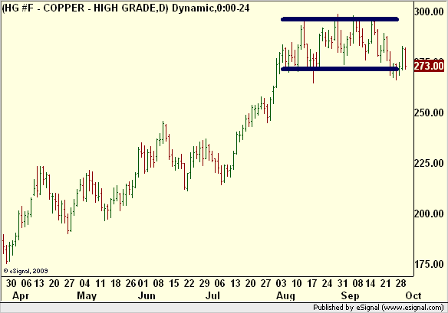Click date label '31' on the time axis
Image resolution: width=448 pixels, height=313 pixels.
click(342, 283)
